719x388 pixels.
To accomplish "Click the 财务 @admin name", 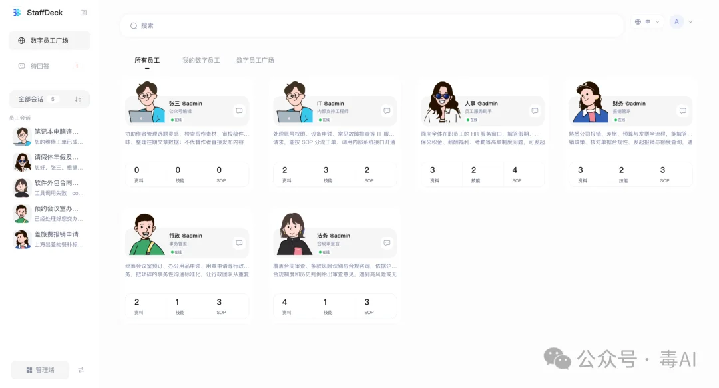I will coord(629,104).
